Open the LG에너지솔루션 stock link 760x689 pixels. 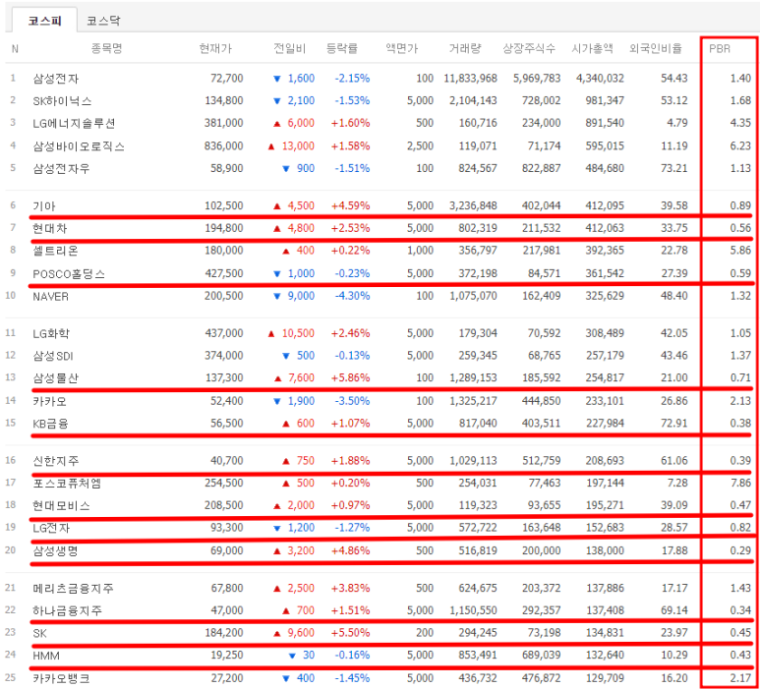pos(74,123)
